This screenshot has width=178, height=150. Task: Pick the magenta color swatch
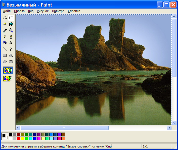pos(39,138)
